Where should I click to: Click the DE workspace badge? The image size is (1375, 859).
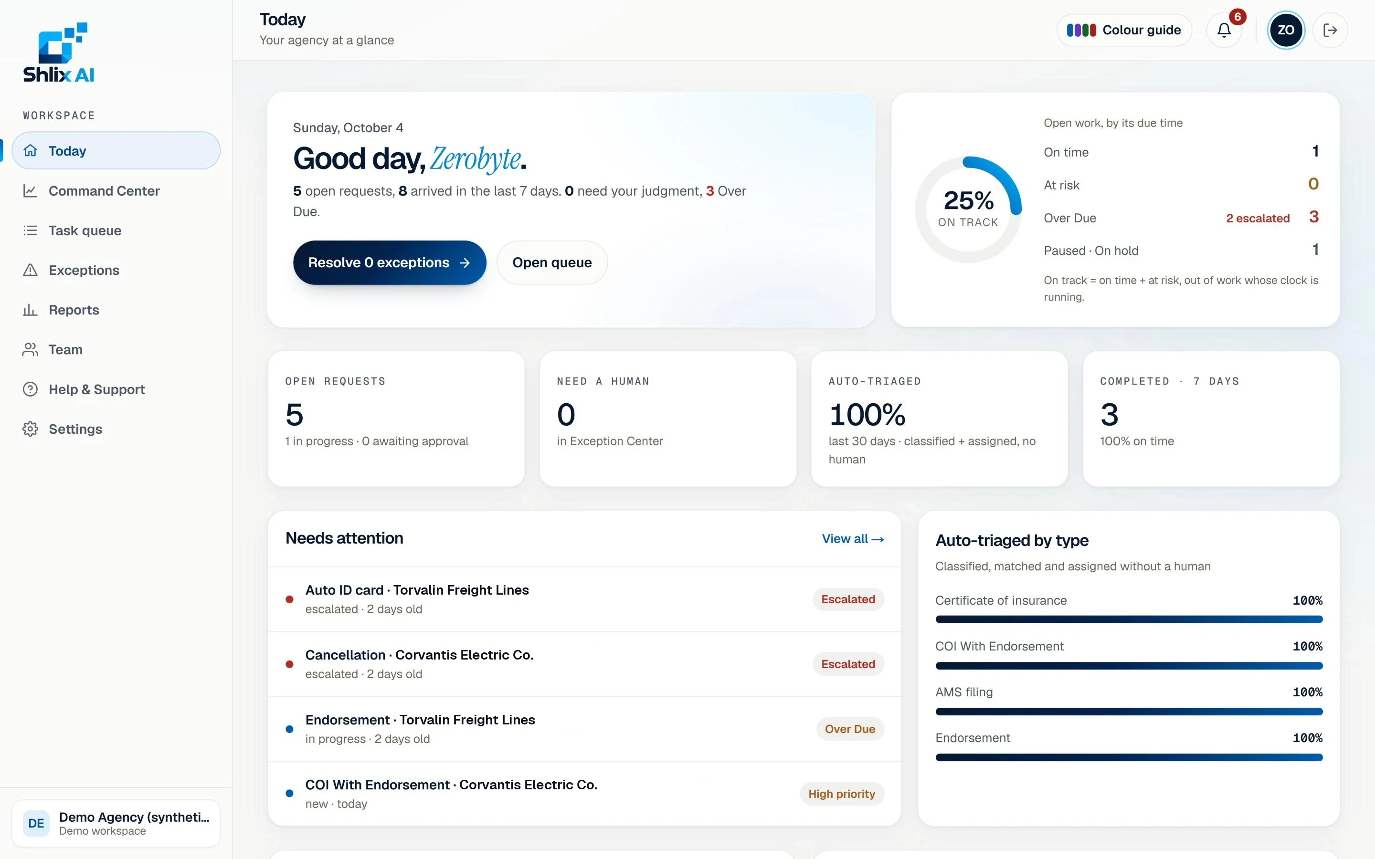(36, 823)
